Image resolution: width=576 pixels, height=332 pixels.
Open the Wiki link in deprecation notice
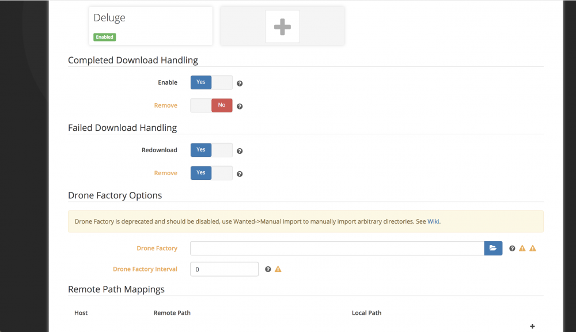tap(433, 221)
